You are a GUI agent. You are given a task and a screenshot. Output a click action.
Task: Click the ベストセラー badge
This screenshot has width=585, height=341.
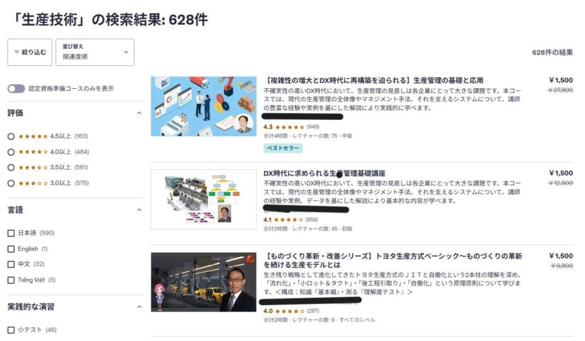tap(283, 148)
